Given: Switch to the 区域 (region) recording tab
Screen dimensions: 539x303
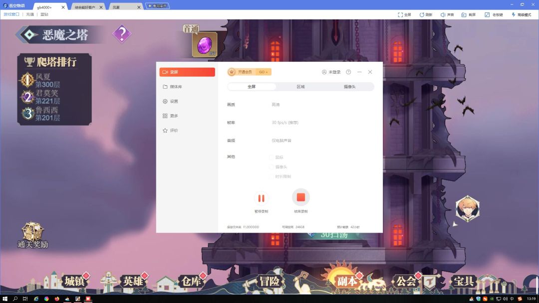Looking at the screenshot, I should point(300,87).
